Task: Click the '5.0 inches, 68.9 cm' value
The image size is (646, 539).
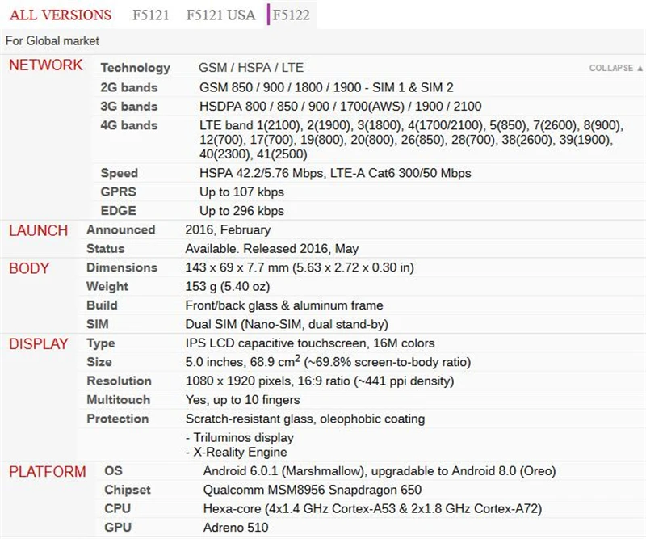Action: 328,362
